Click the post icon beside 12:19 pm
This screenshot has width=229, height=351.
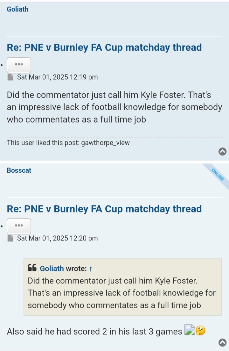10,77
